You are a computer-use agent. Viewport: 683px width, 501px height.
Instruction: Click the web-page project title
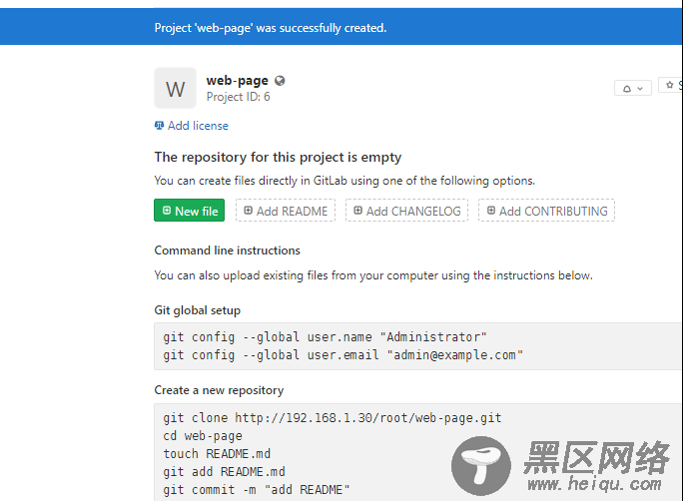click(x=238, y=81)
